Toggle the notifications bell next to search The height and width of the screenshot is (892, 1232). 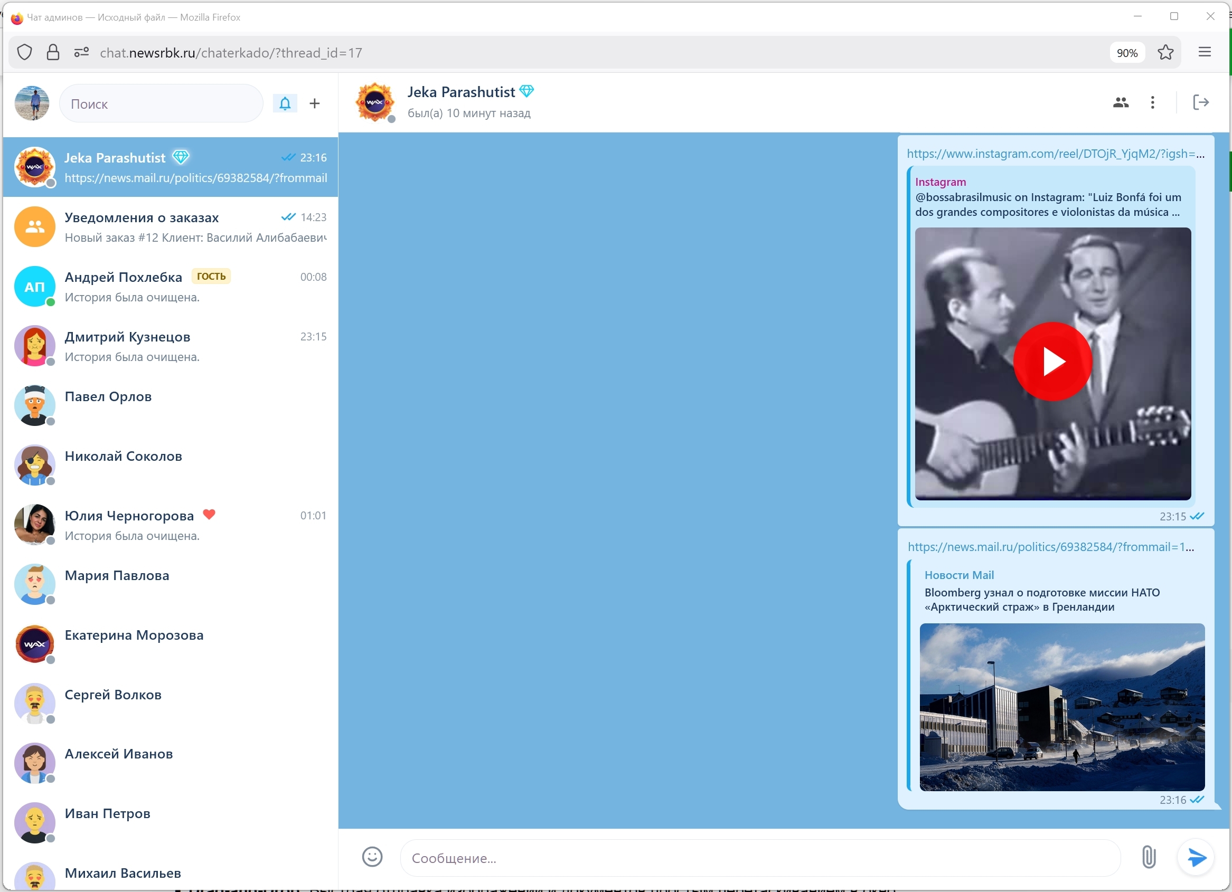[285, 103]
